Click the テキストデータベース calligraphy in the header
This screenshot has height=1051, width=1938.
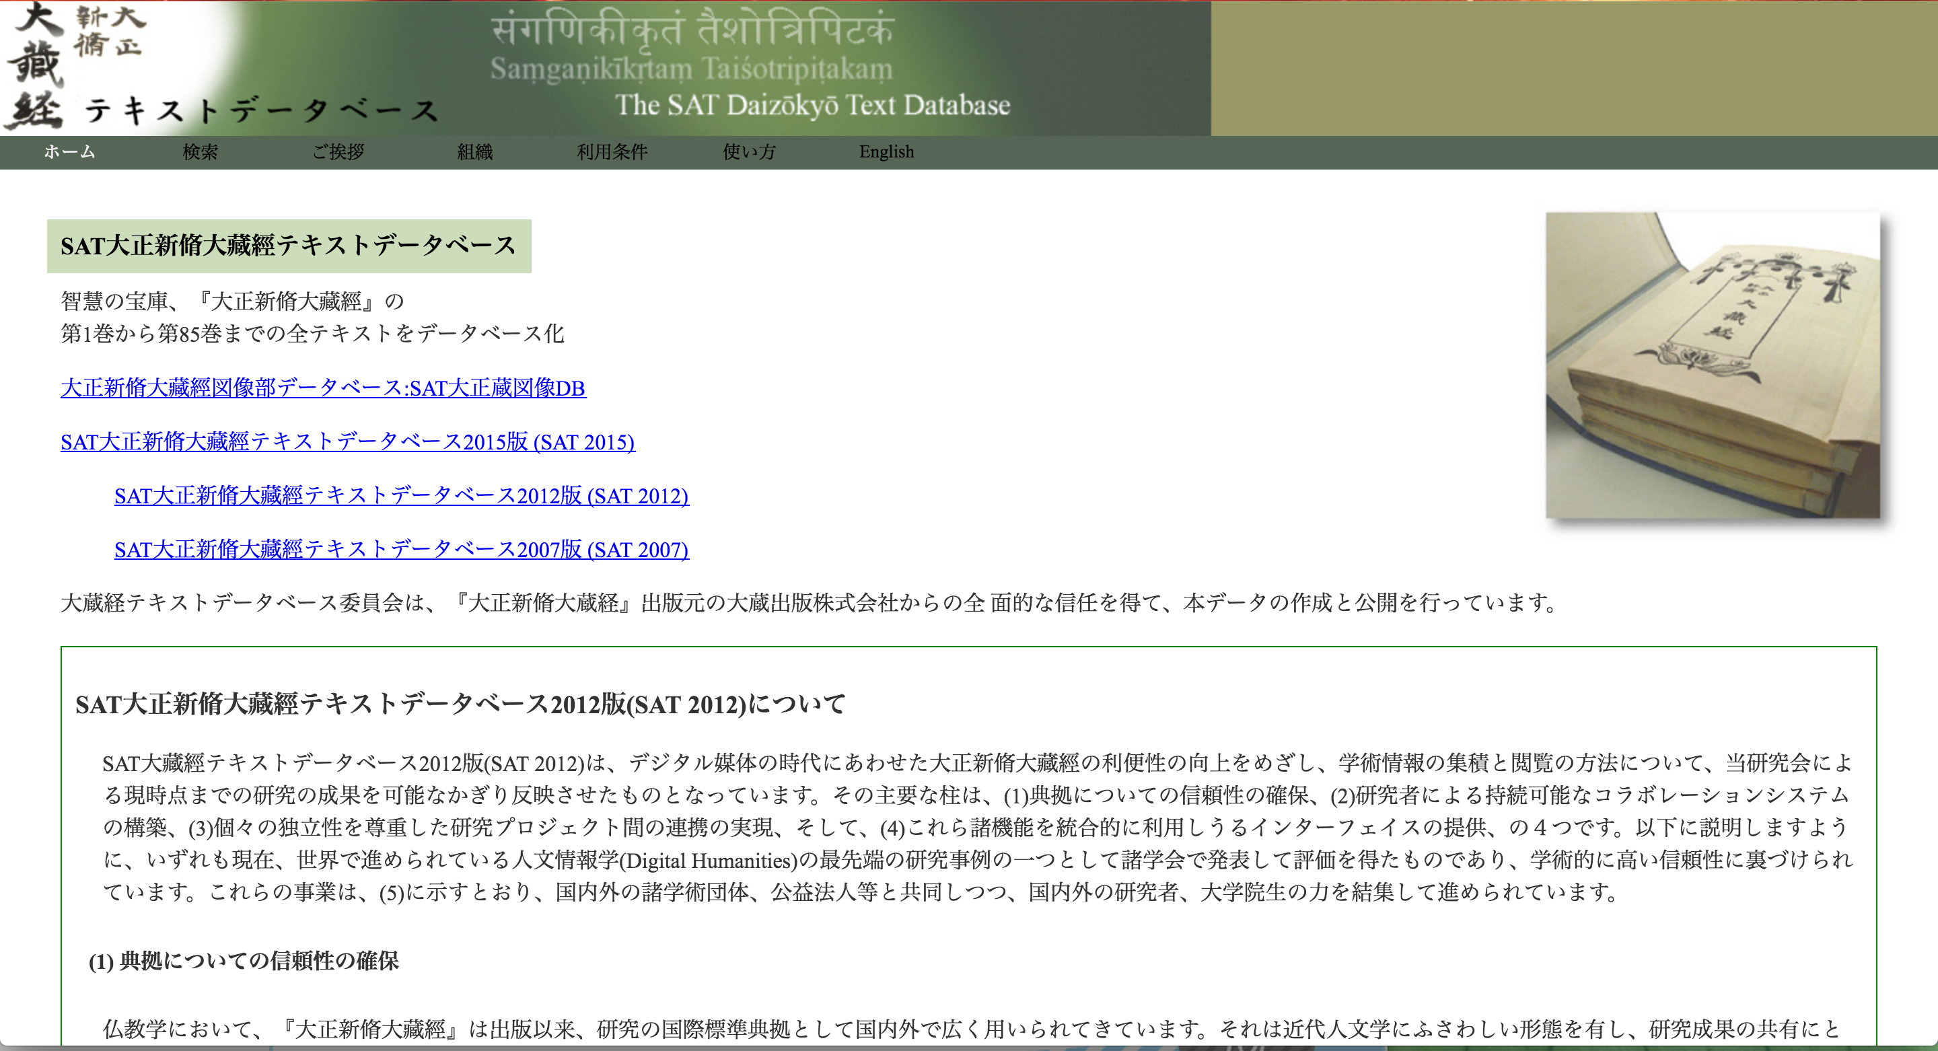pyautogui.click(x=260, y=111)
